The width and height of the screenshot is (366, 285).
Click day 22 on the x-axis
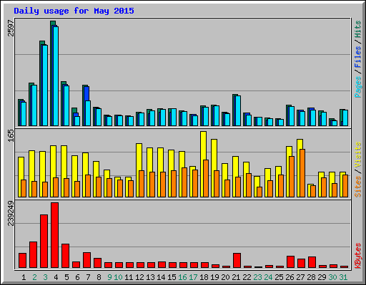247,277
